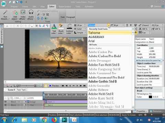
Task: Click the zoom out magnifier on timeline toolbar
Action: pos(11,86)
